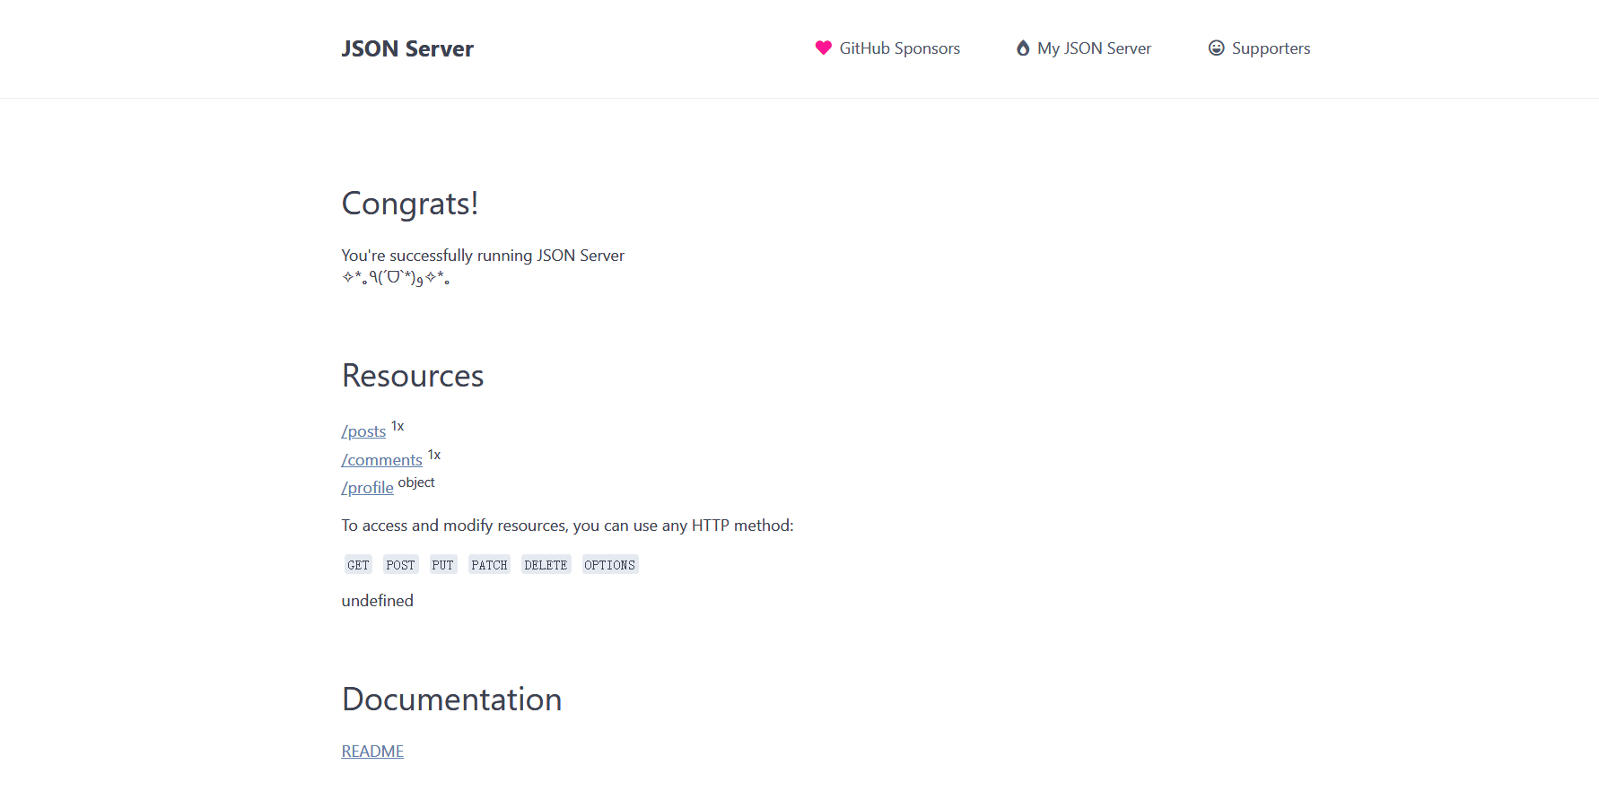Open the GitHub Sponsors text link

(899, 48)
